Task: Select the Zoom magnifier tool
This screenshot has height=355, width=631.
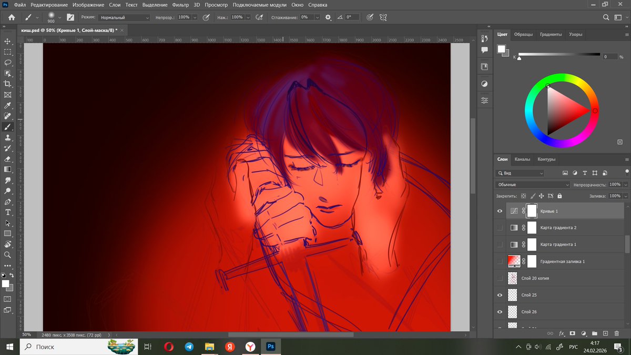Action: (x=8, y=255)
